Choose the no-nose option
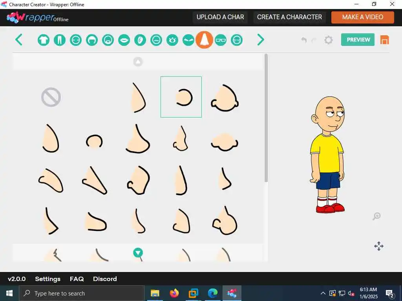The width and height of the screenshot is (402, 301). [x=51, y=97]
